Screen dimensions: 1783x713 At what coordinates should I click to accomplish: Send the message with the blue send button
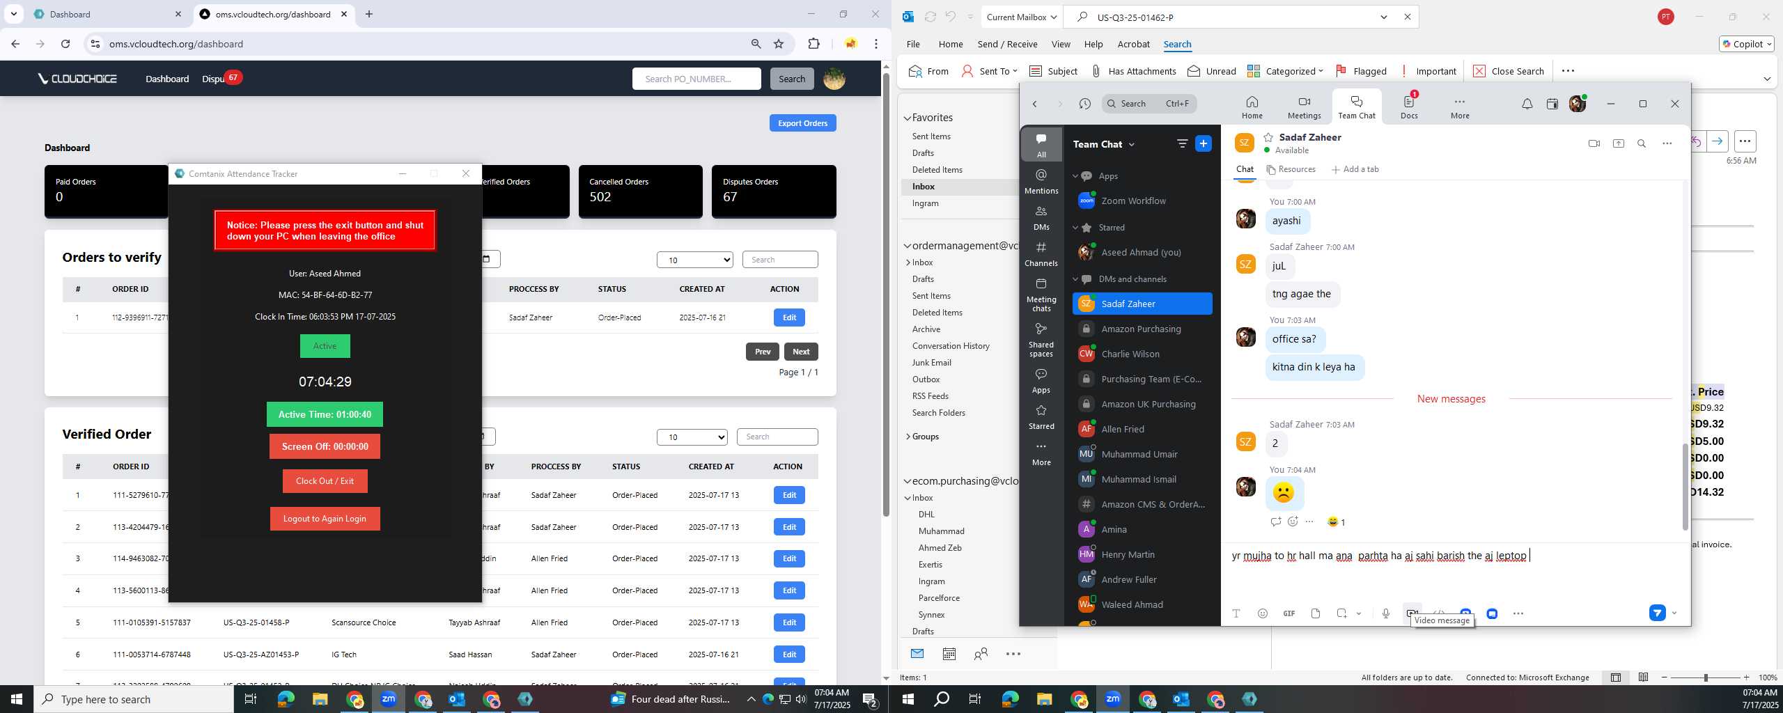[x=1657, y=613]
